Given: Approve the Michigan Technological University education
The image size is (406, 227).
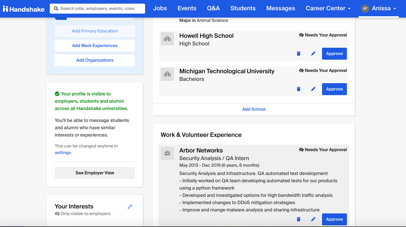Looking at the screenshot, I should 334,89.
